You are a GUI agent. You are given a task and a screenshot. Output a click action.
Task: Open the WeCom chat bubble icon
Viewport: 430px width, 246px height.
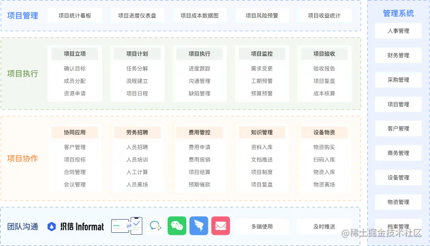point(155,226)
